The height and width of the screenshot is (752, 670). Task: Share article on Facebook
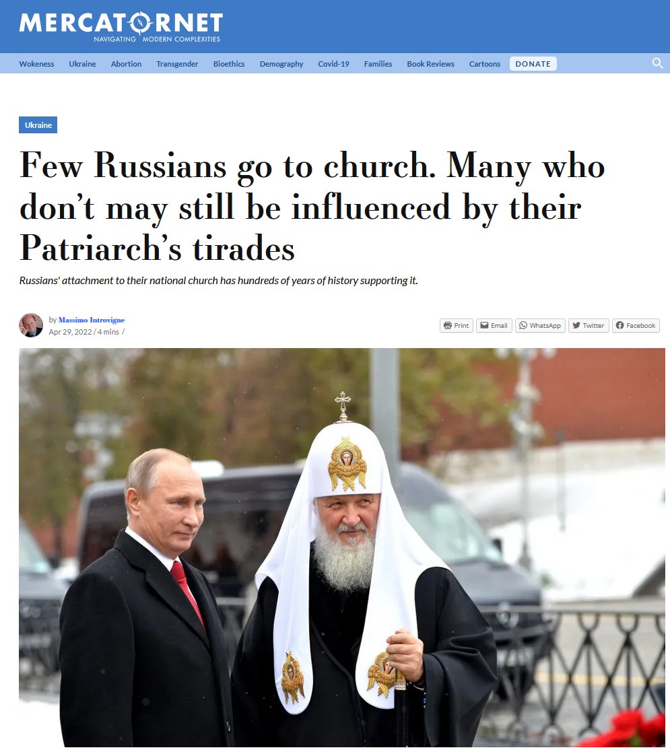point(636,325)
